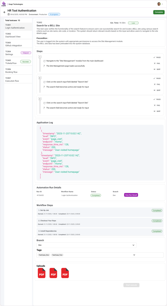Open the Set Up Job workflow step
The height and width of the screenshot is (306, 167).
(100, 212)
